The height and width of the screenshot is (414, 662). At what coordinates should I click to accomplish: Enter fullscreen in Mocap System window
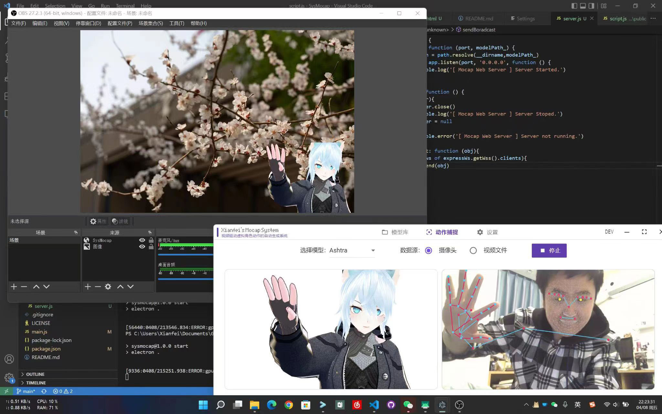coord(644,232)
